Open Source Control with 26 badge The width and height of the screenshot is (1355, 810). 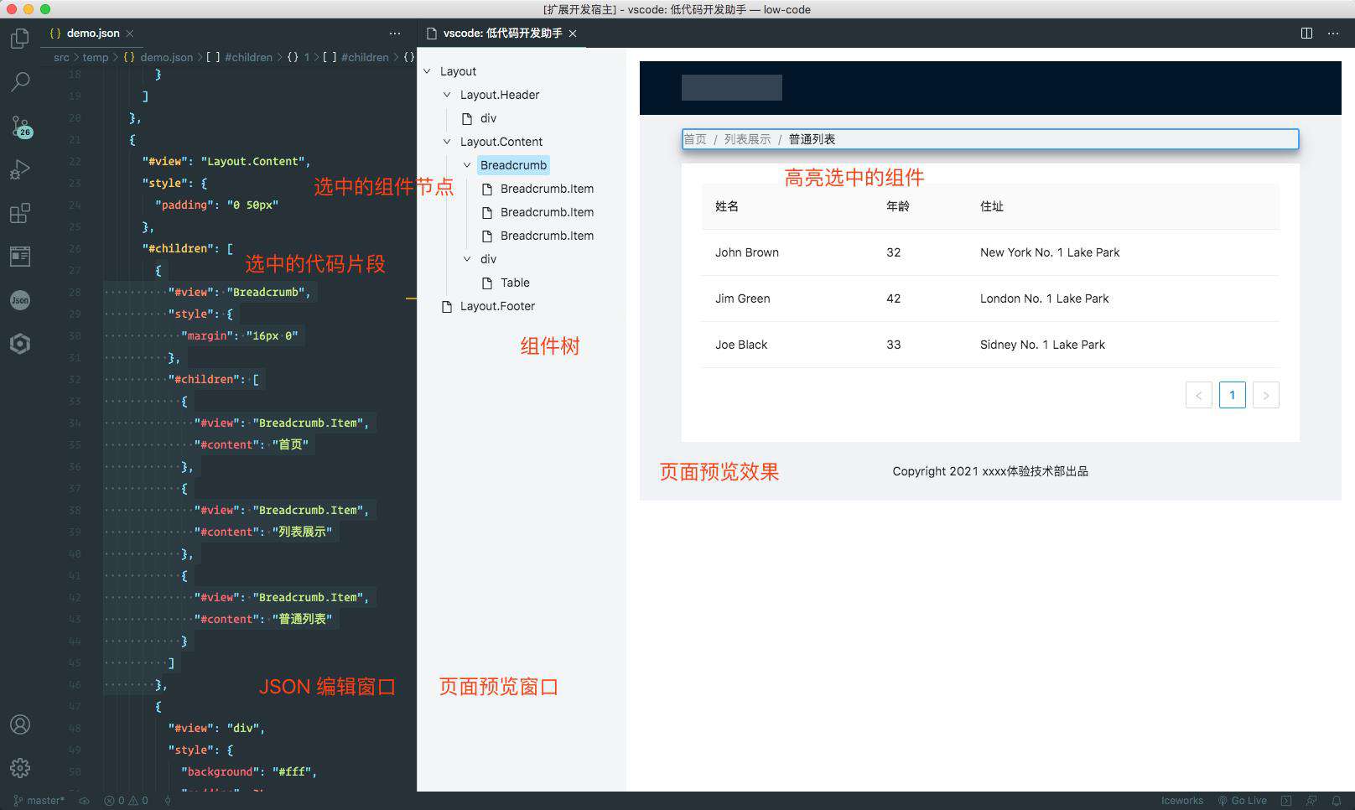[20, 127]
